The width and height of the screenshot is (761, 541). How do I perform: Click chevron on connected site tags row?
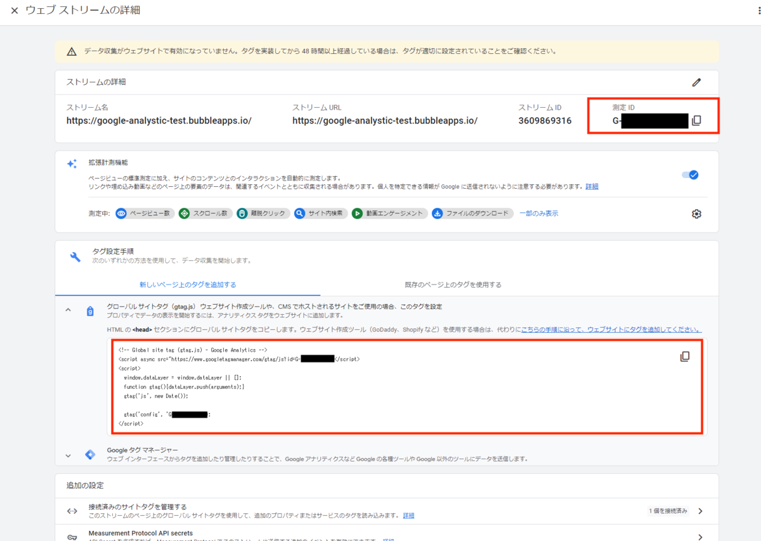700,511
